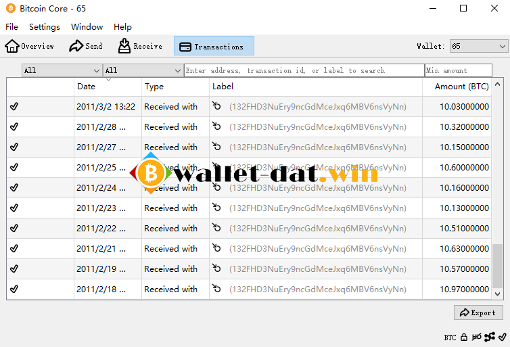Screen dimensions: 510x347
Task: Click received arrow icon in 10.57000000 row
Action: pos(216,268)
